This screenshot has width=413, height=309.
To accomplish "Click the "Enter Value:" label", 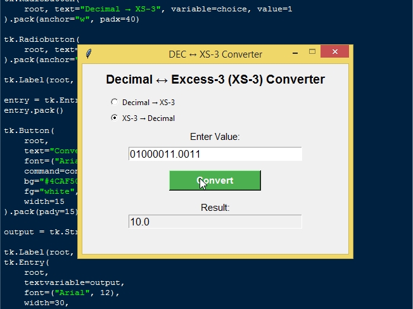I will tap(215, 136).
